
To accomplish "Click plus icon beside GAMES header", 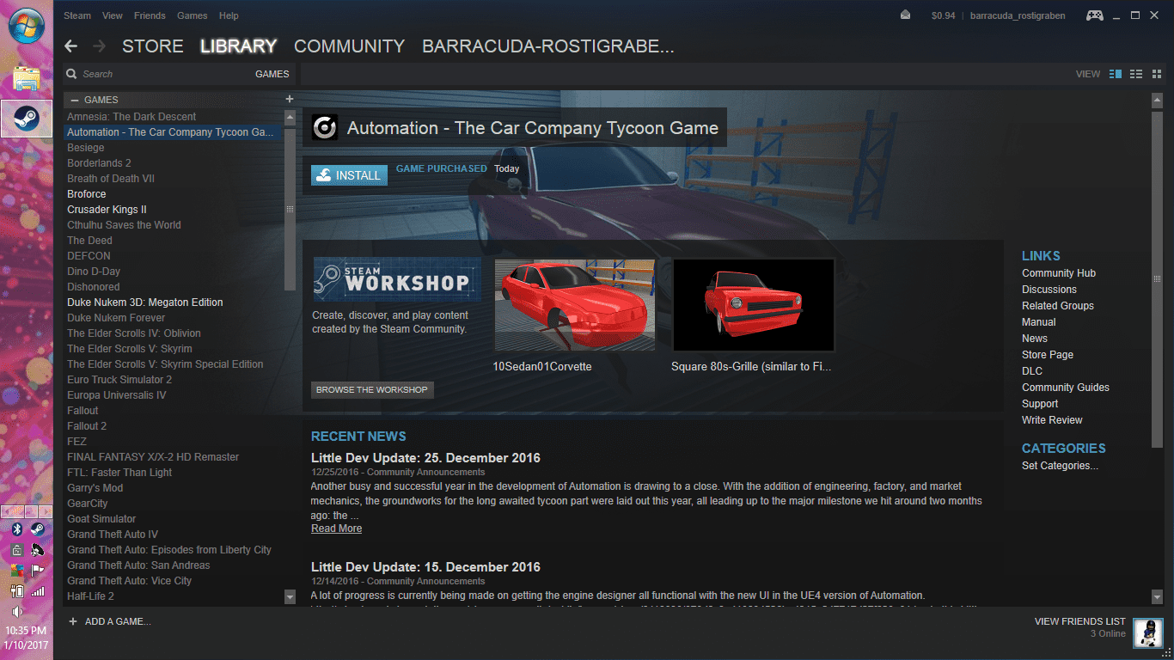I will 290,100.
